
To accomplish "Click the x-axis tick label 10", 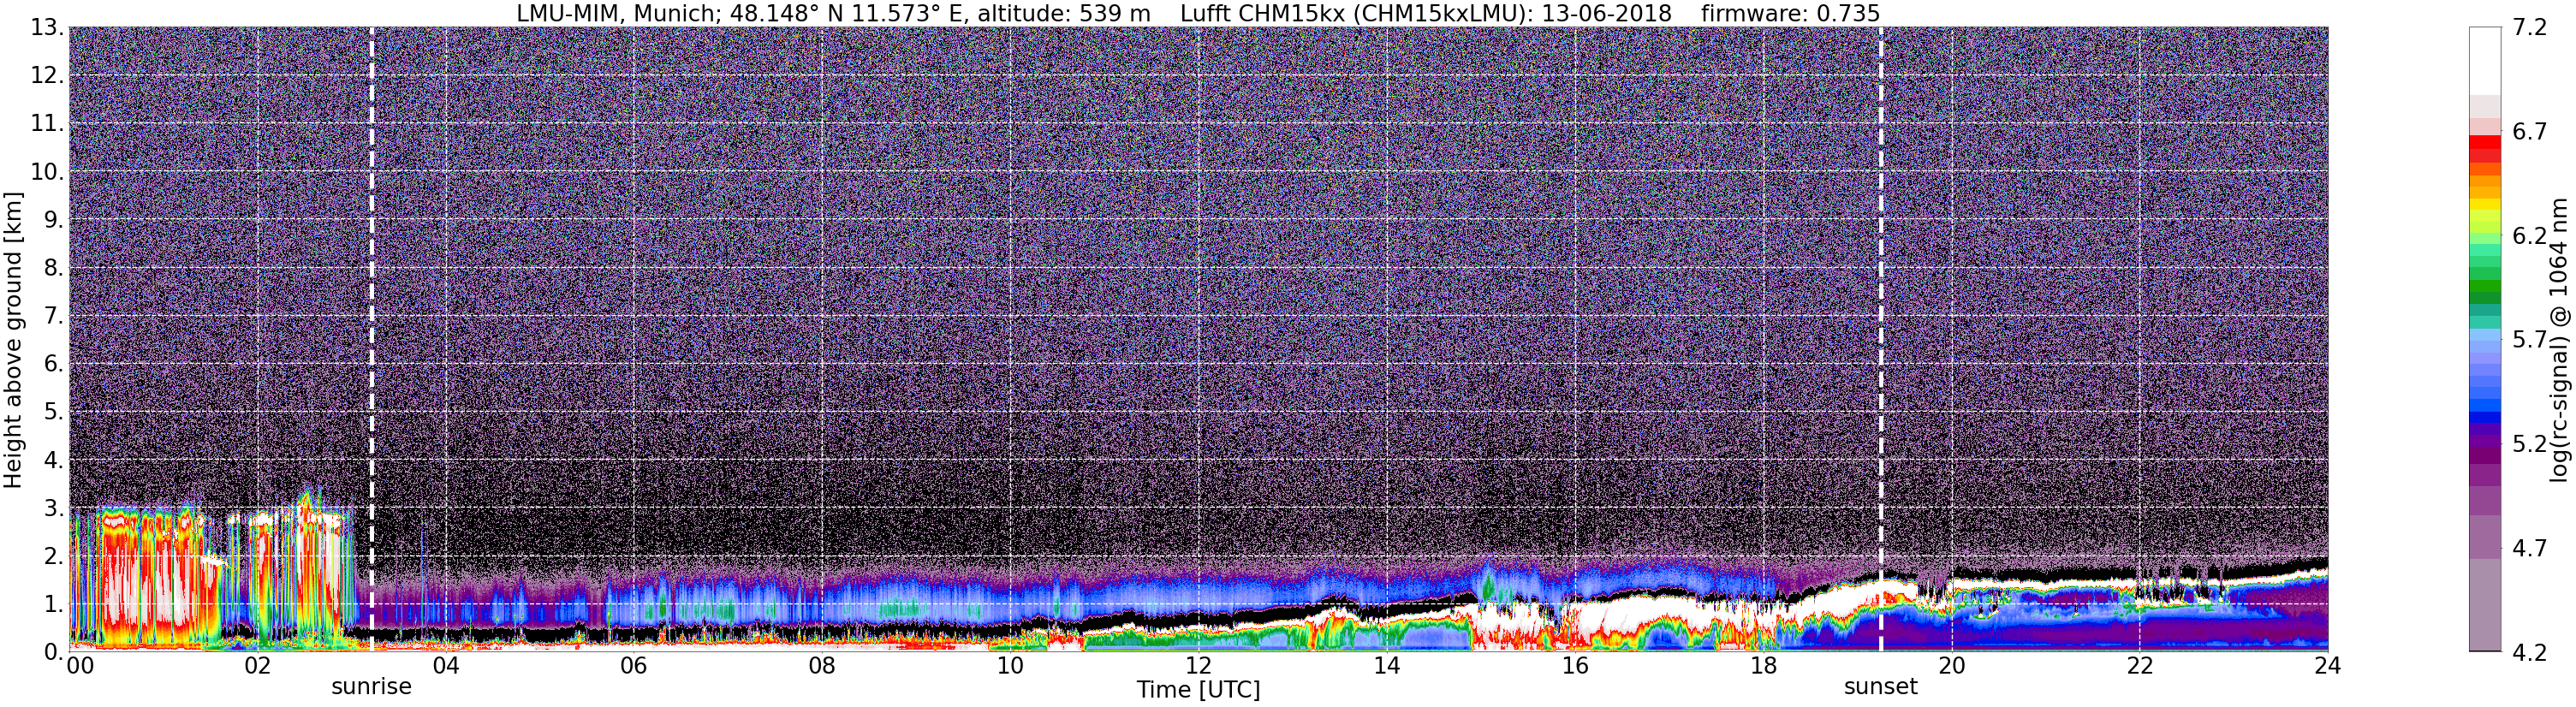I will [1010, 666].
